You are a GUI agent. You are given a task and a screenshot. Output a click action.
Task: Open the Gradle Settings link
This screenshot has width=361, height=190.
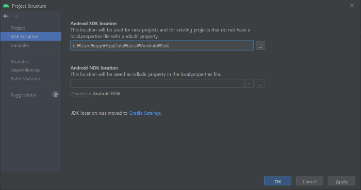tap(145, 113)
